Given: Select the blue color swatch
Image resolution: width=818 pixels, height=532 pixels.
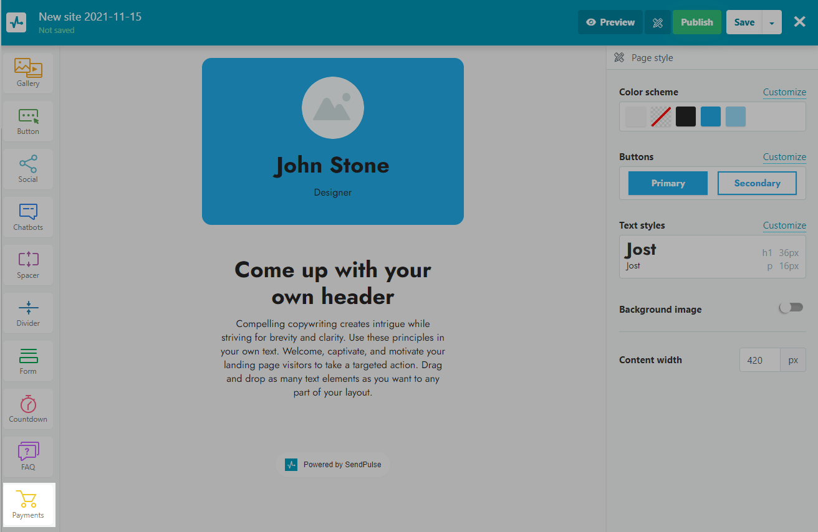Looking at the screenshot, I should pyautogui.click(x=711, y=116).
